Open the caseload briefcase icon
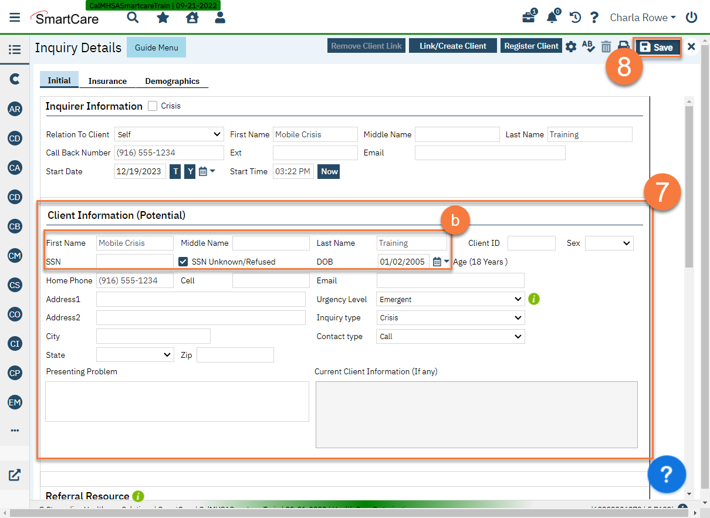This screenshot has height=518, width=710. click(528, 18)
